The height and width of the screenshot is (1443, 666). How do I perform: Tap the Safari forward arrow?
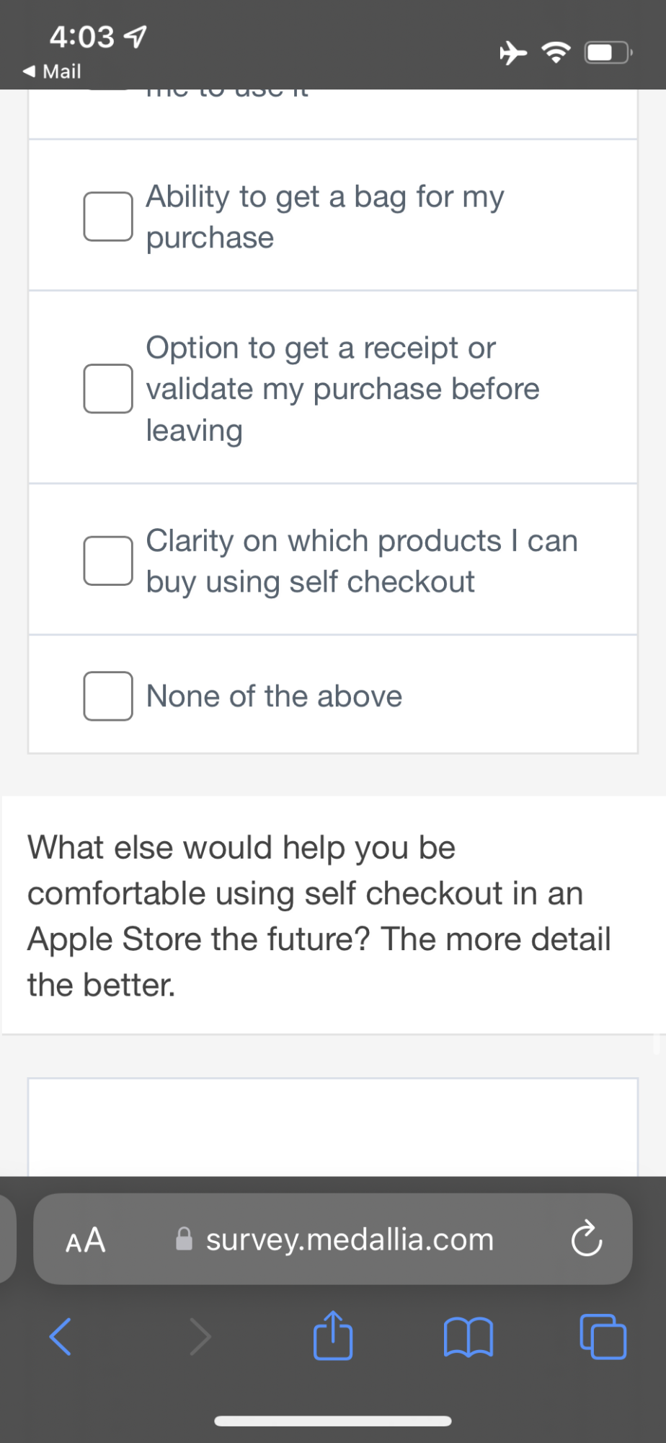[200, 1337]
